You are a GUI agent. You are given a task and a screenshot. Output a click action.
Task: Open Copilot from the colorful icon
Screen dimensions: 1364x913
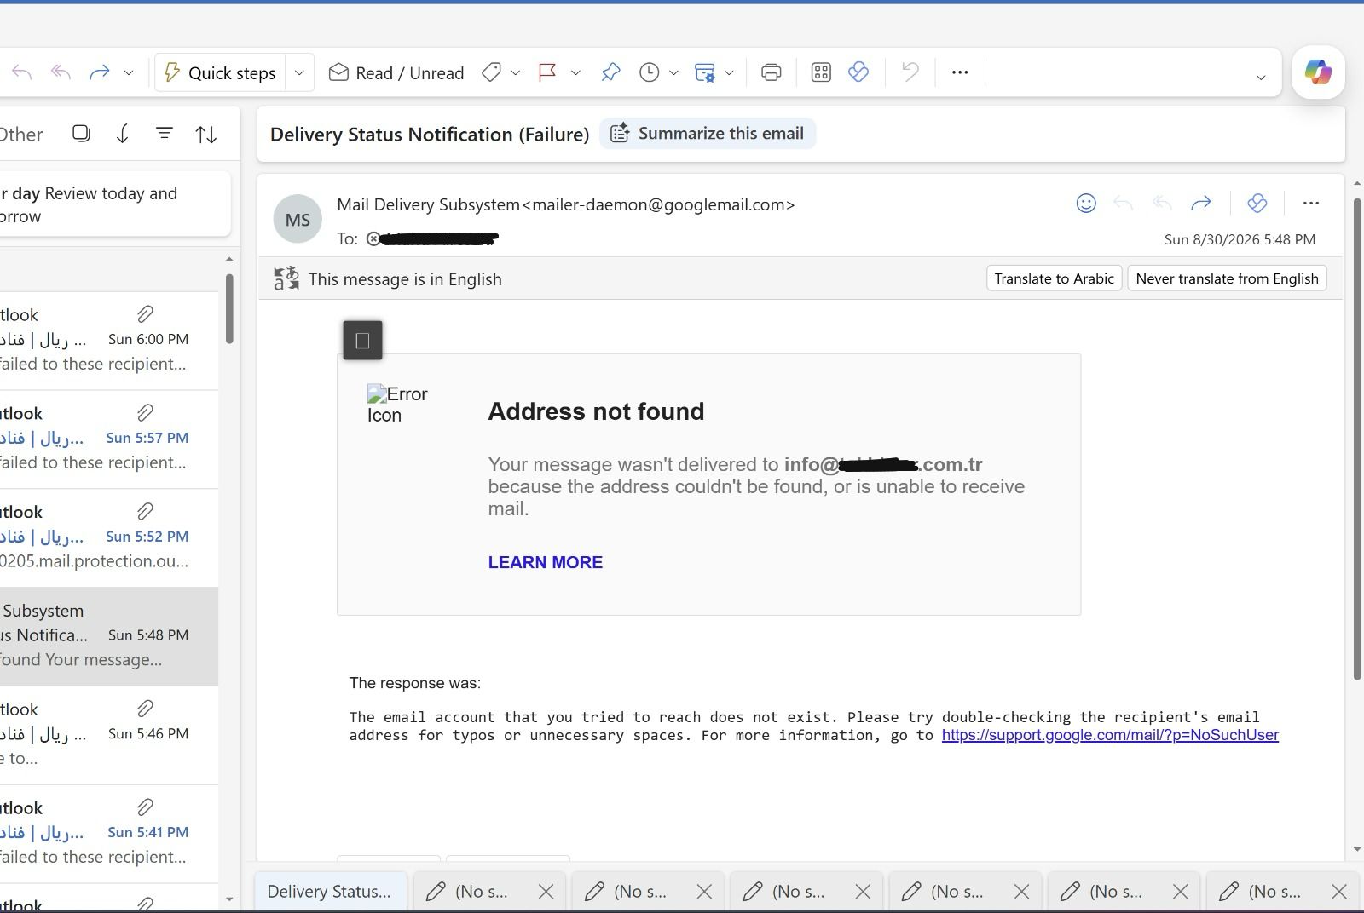click(x=1318, y=72)
